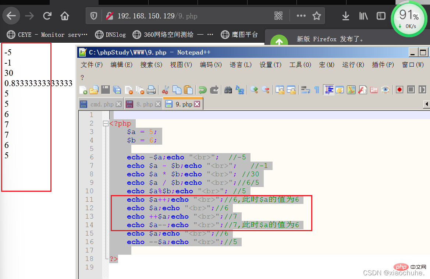Click the tab bar scroll left arrow
This screenshot has width=430, height=279.
(x=426, y=104)
